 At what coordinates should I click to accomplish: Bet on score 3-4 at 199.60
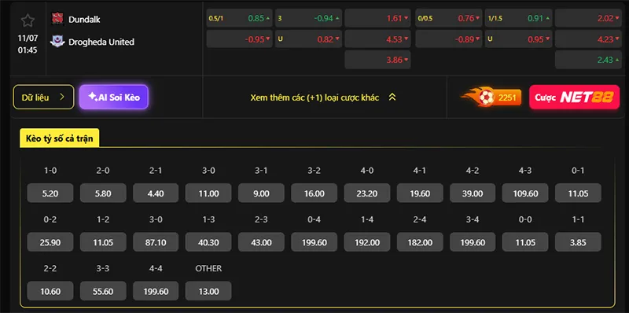[473, 242]
